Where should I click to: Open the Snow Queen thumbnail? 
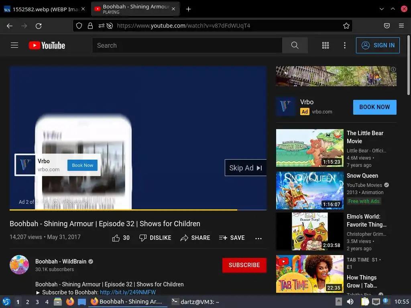310,190
